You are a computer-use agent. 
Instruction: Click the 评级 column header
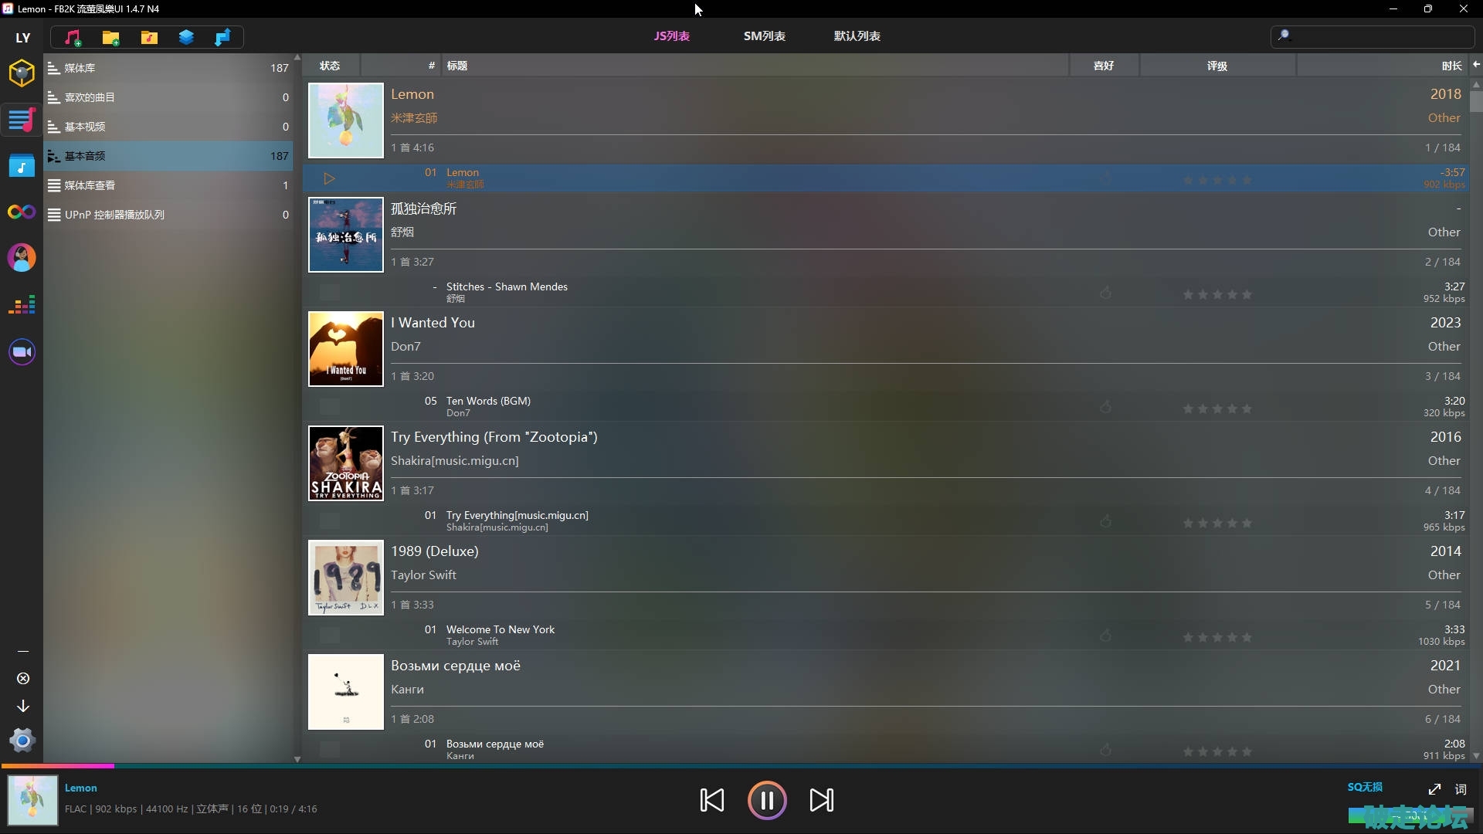tap(1217, 66)
